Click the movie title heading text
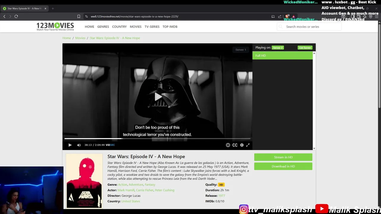The width and height of the screenshot is (381, 214). coord(146,156)
